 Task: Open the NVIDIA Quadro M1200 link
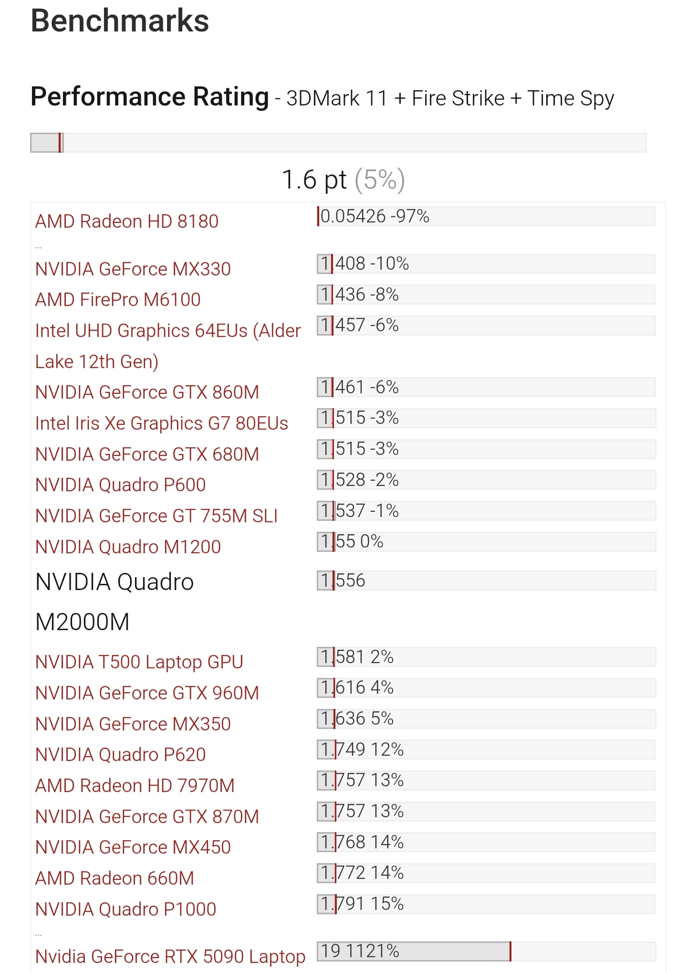(x=128, y=547)
